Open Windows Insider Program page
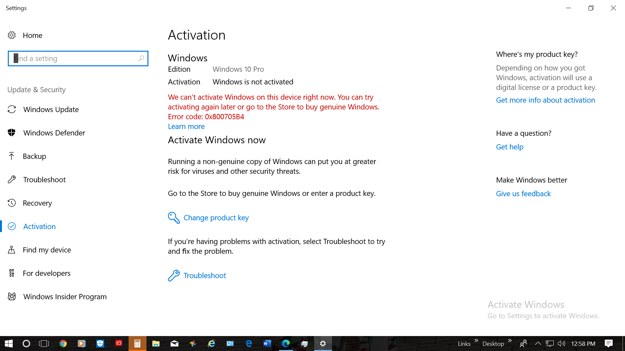625x351 pixels. click(65, 296)
